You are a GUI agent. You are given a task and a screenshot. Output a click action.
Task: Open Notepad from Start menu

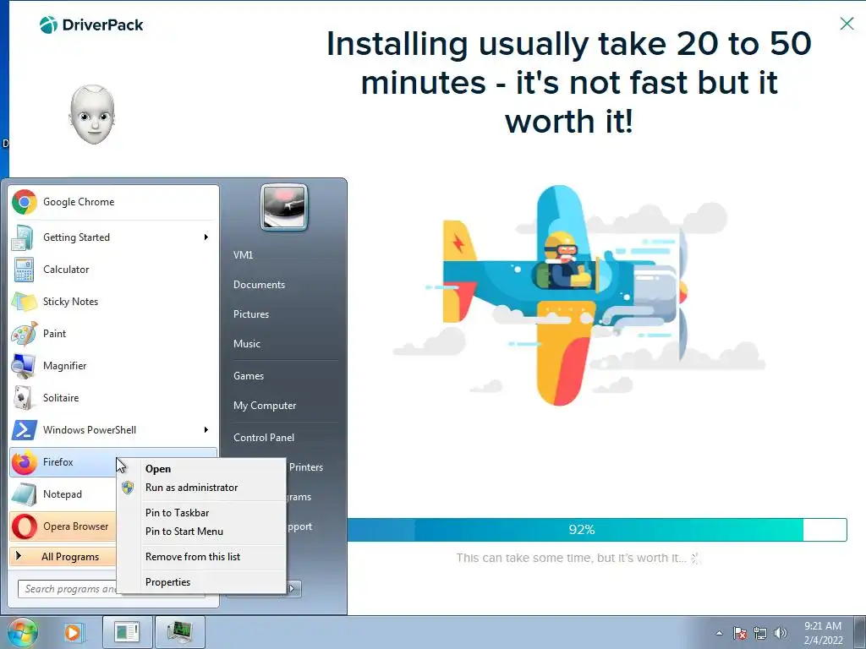click(63, 494)
